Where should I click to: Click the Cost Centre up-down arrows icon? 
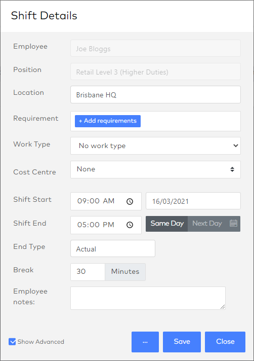232,169
